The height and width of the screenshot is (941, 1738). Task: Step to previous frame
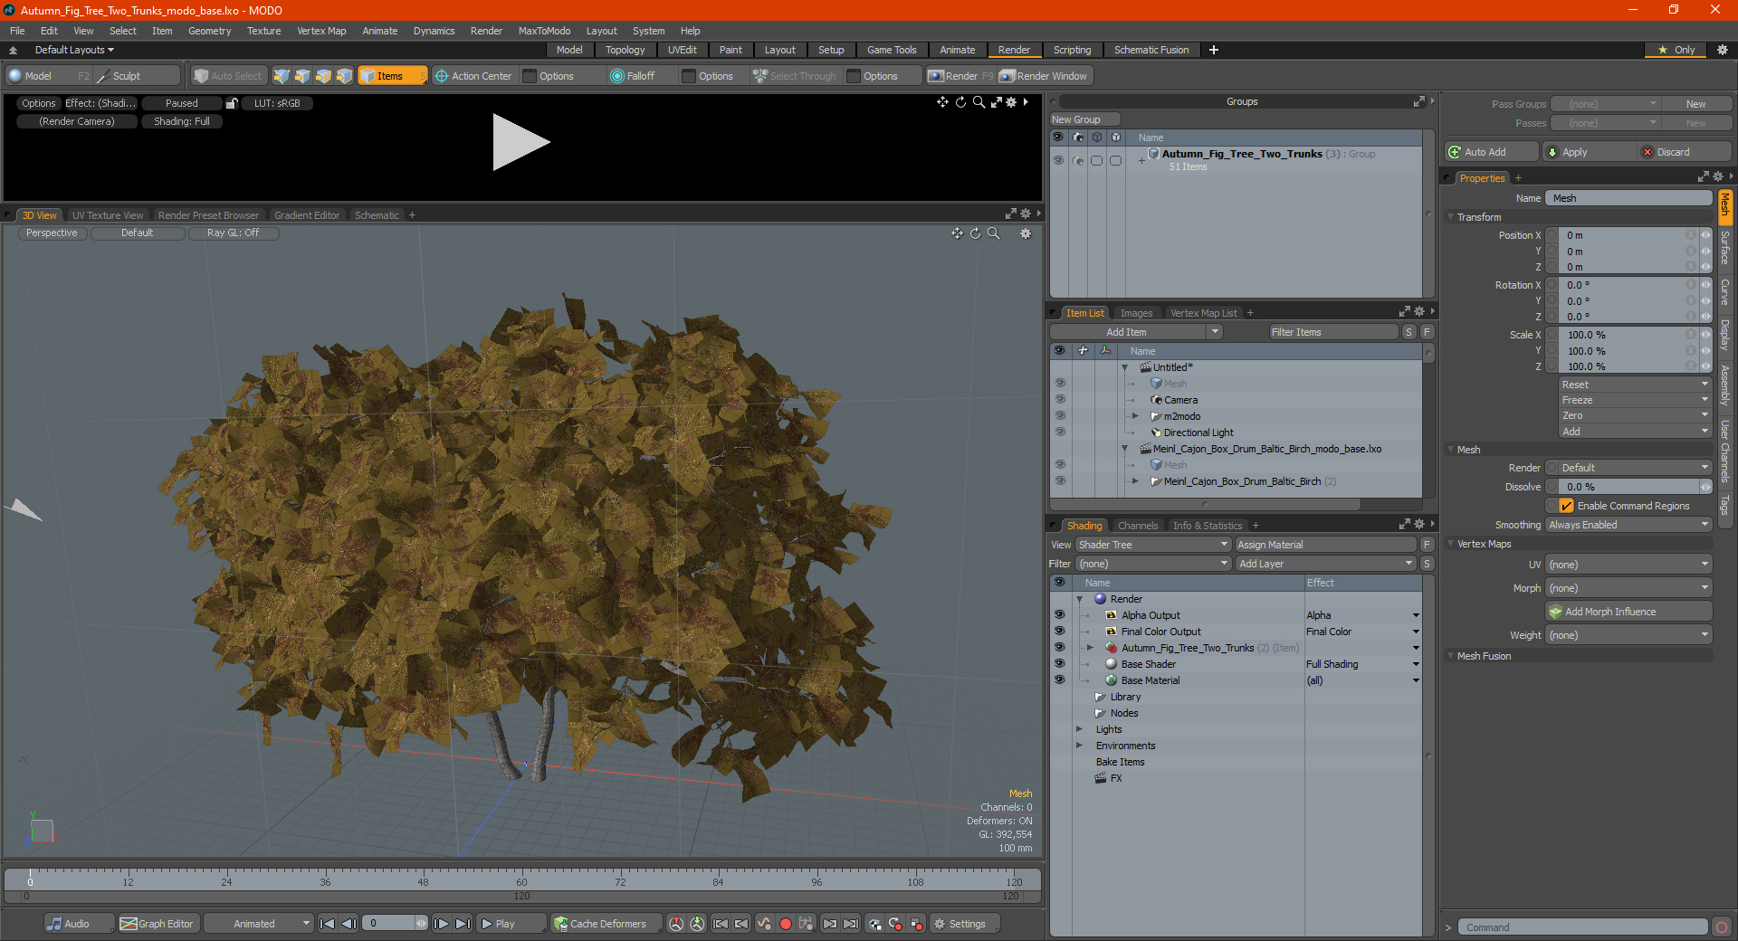coord(349,924)
